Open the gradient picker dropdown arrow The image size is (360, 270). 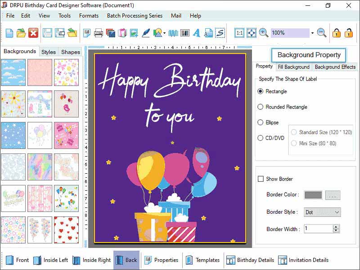pos(163,32)
